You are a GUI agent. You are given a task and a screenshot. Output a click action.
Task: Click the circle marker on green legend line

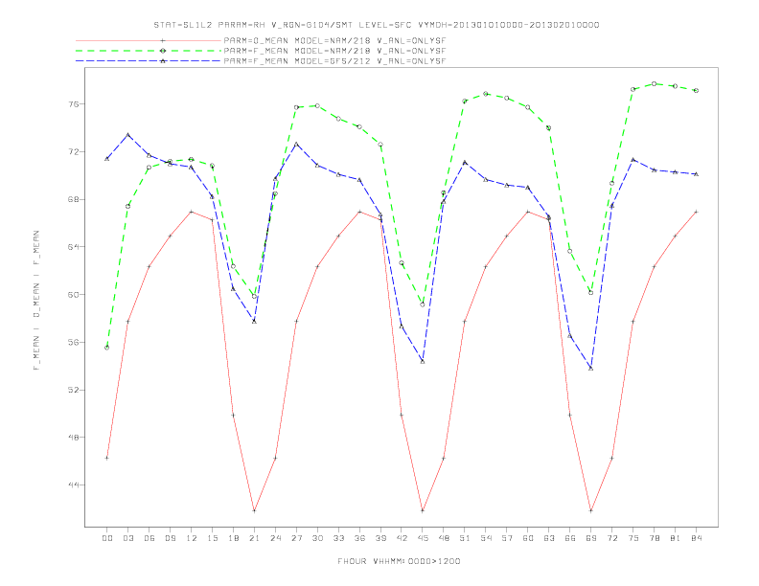pos(163,51)
